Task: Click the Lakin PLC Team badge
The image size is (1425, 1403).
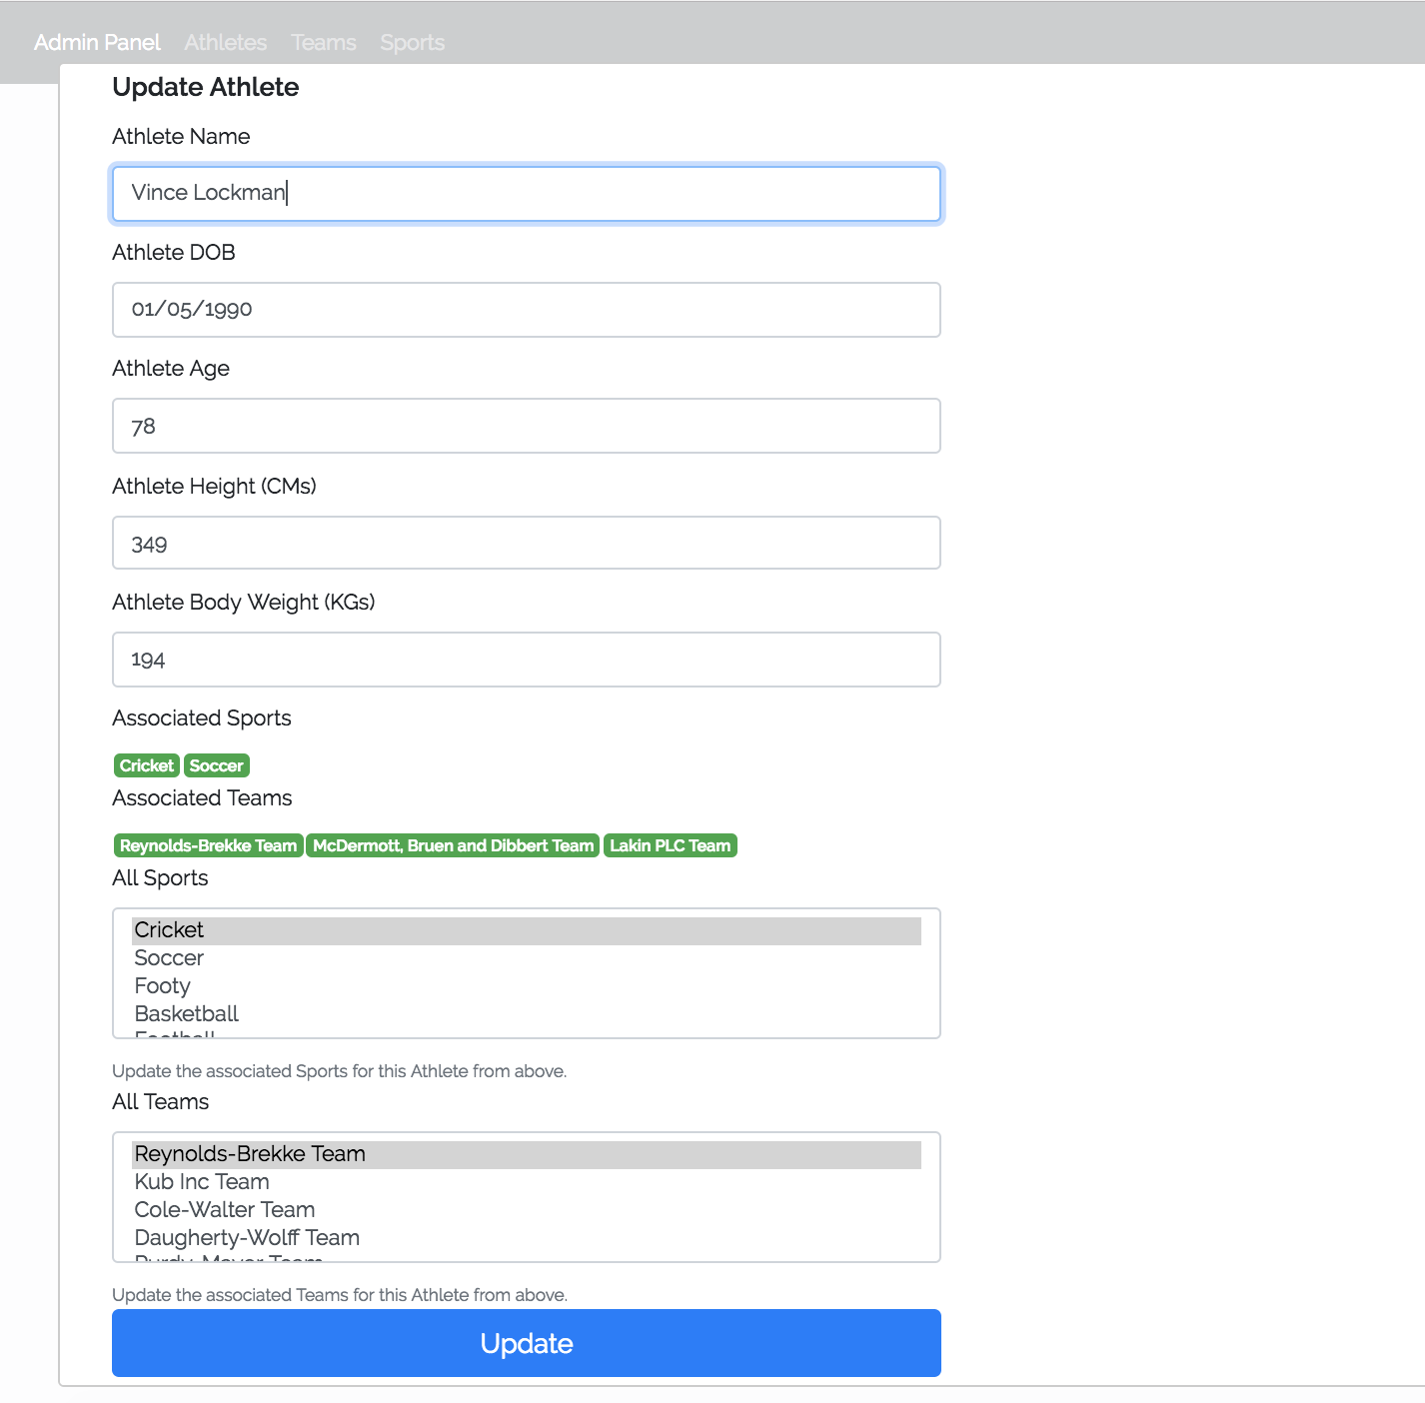Action: pyautogui.click(x=670, y=845)
